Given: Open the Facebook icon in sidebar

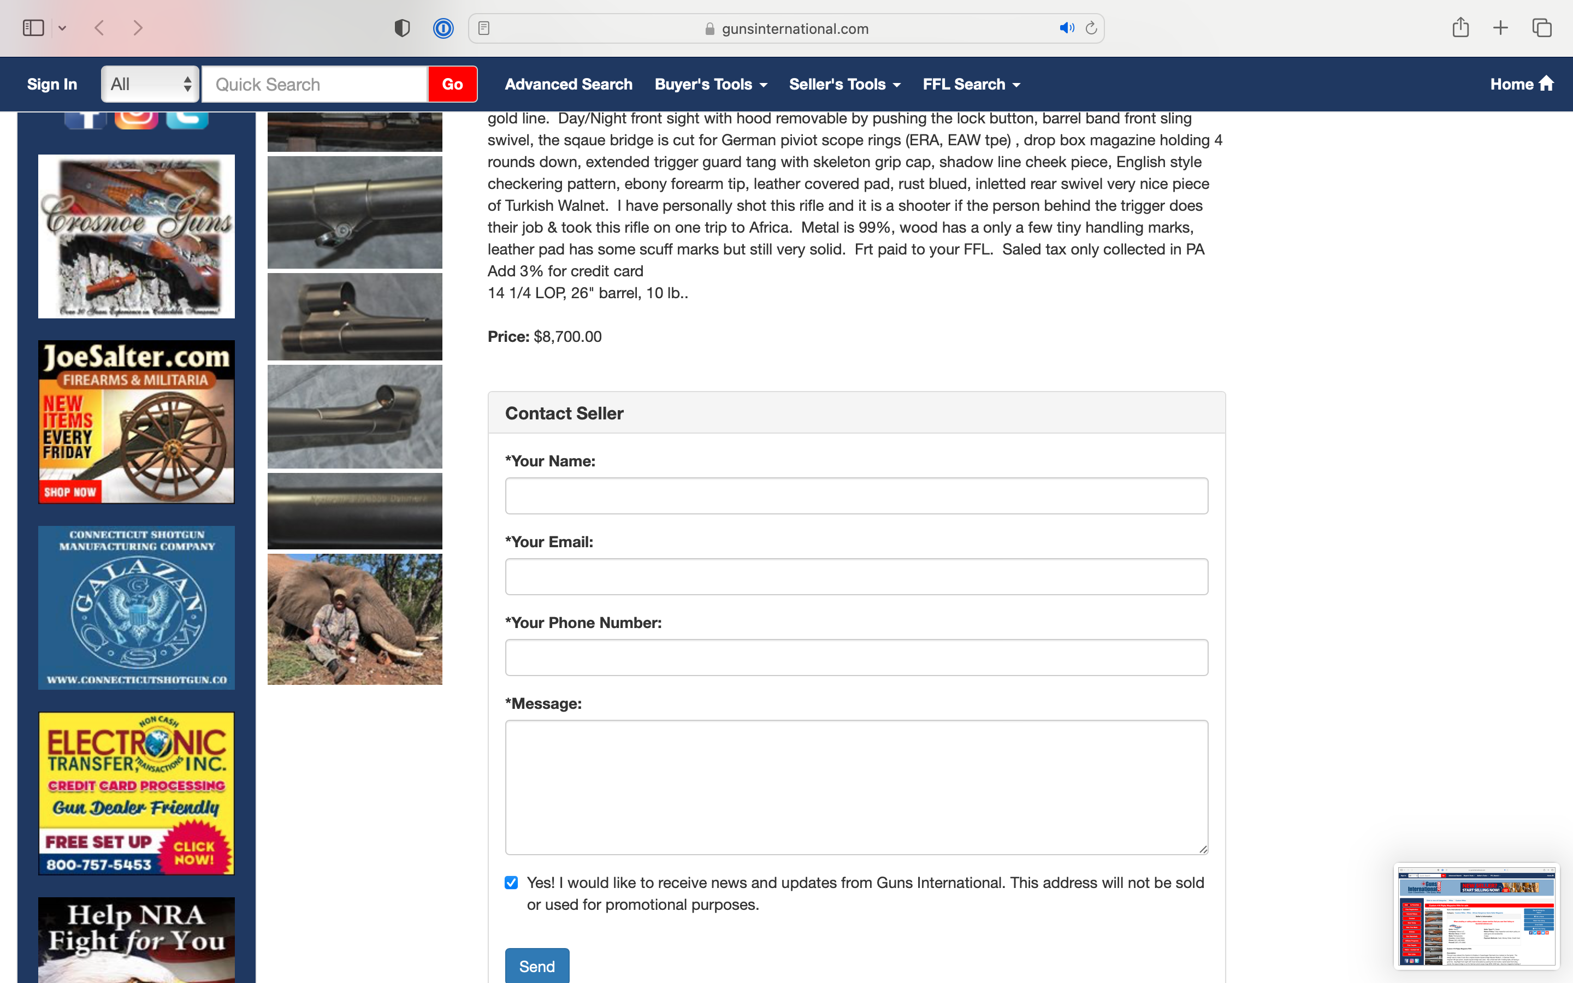Looking at the screenshot, I should click(x=85, y=120).
